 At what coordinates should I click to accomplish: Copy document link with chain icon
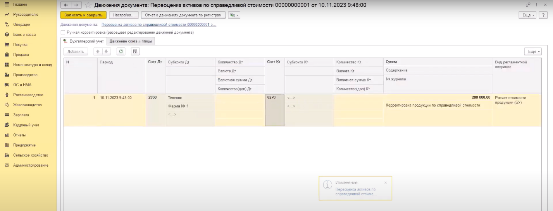coord(528,5)
